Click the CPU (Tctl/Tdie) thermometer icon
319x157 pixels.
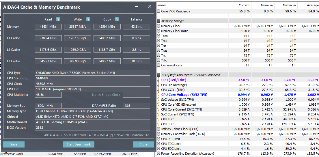click(x=158, y=80)
